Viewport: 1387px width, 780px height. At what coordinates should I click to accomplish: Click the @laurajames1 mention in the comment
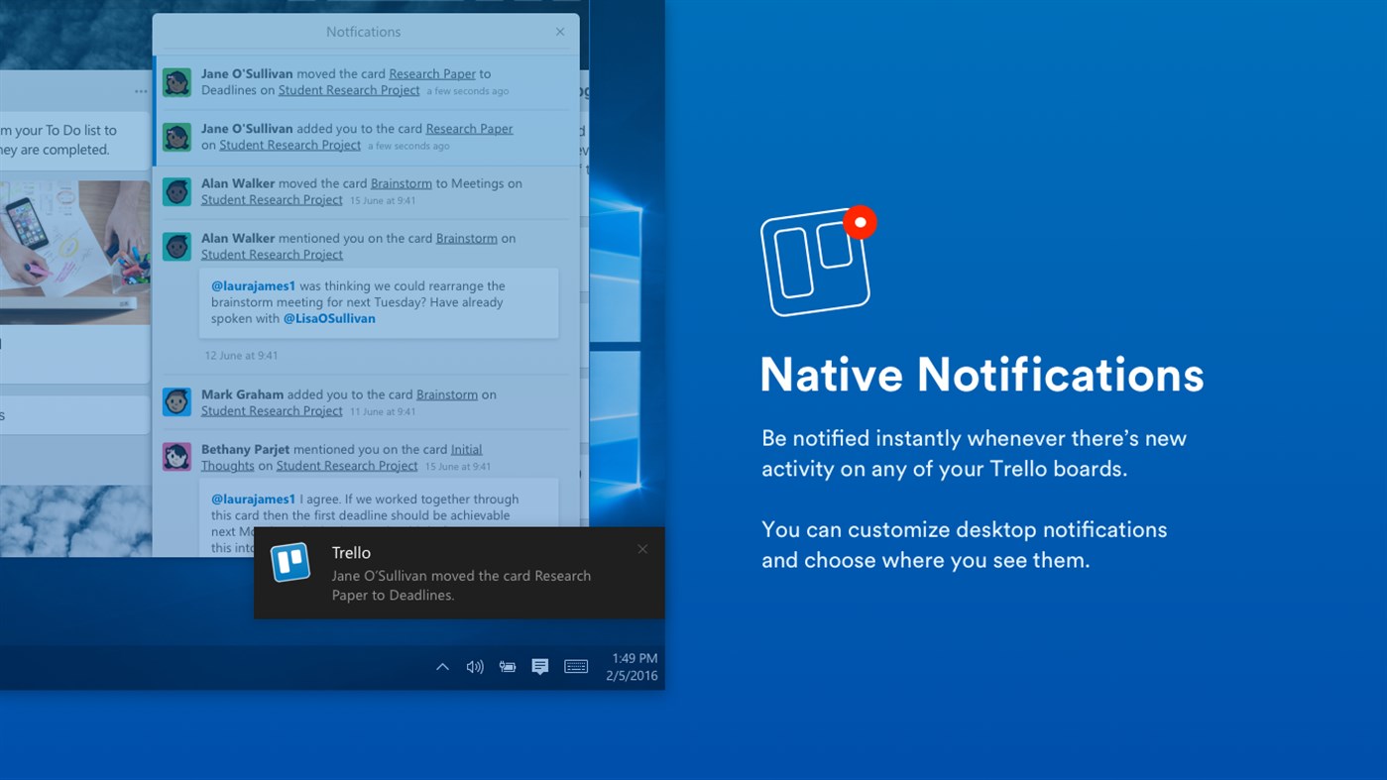click(x=253, y=285)
